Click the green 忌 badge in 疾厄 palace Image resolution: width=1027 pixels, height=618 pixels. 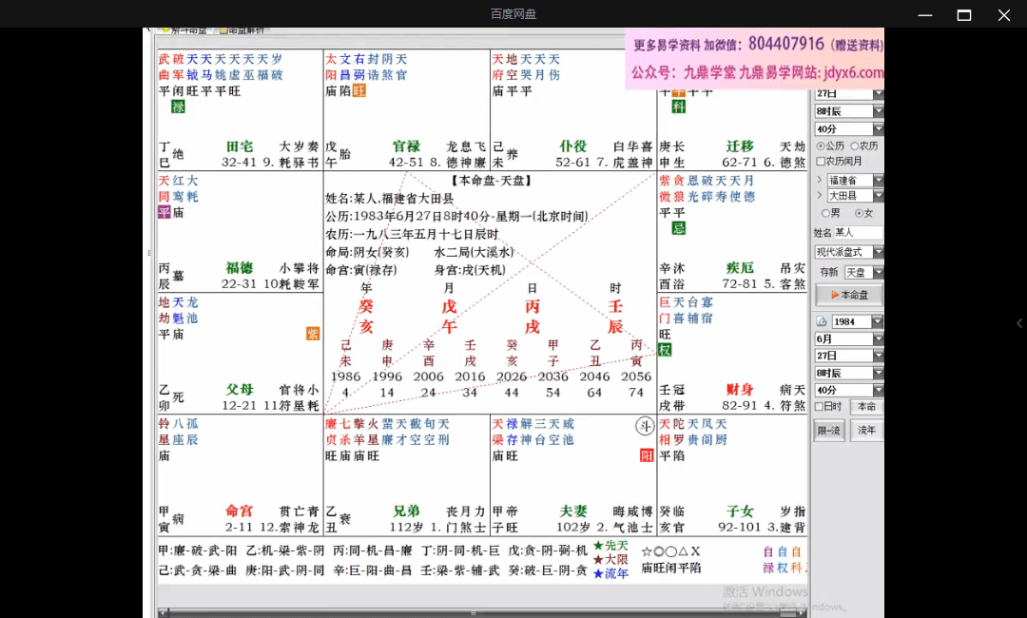pos(678,228)
